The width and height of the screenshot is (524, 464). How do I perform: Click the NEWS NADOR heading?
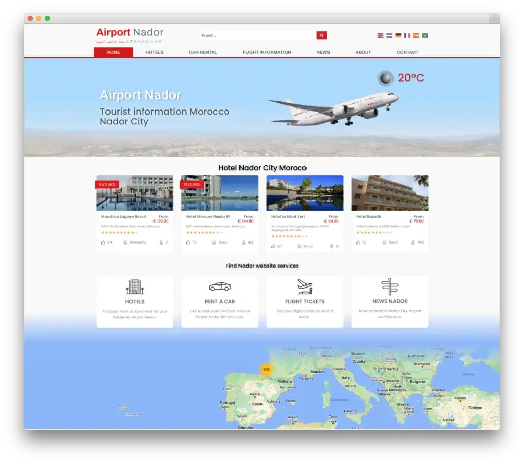[x=389, y=301]
